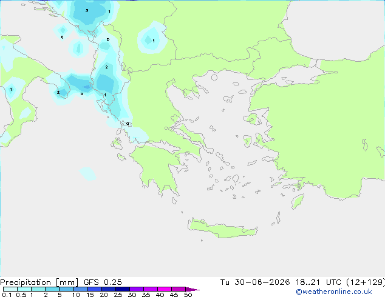Choose the 2–5 mm legend color box
The height and width of the screenshot is (297, 385).
[52, 289]
